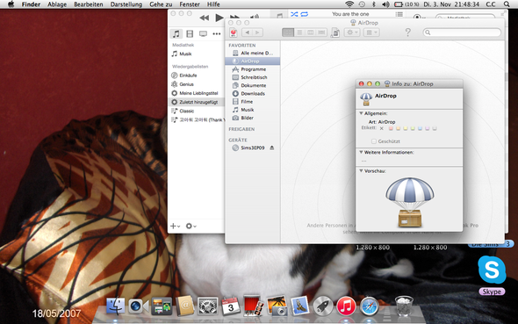518x324 pixels.
Task: Open the Gehe zu menu
Action: (x=161, y=4)
